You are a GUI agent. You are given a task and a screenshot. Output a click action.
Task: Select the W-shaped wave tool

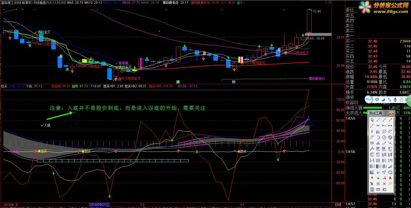372,143
